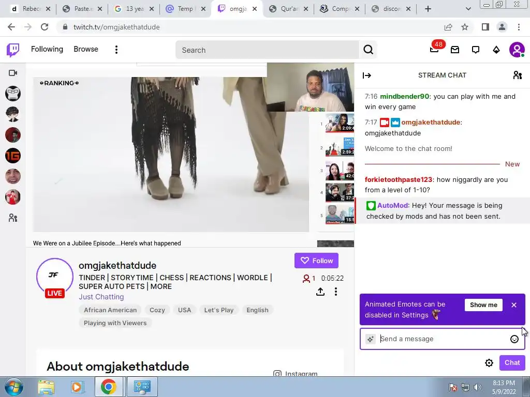Select the USA tag
The width and height of the screenshot is (530, 397).
pyautogui.click(x=185, y=310)
